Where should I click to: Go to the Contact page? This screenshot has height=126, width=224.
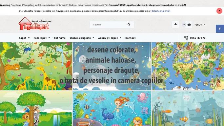pos(130,38)
